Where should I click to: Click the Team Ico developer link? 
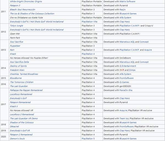tap(124, 118)
